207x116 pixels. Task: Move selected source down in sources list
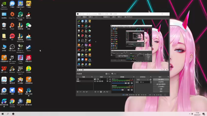click(107, 92)
